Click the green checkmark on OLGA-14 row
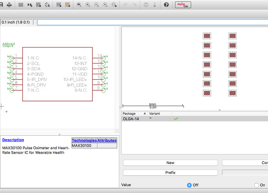This screenshot has width=268, height=193. [x=176, y=119]
